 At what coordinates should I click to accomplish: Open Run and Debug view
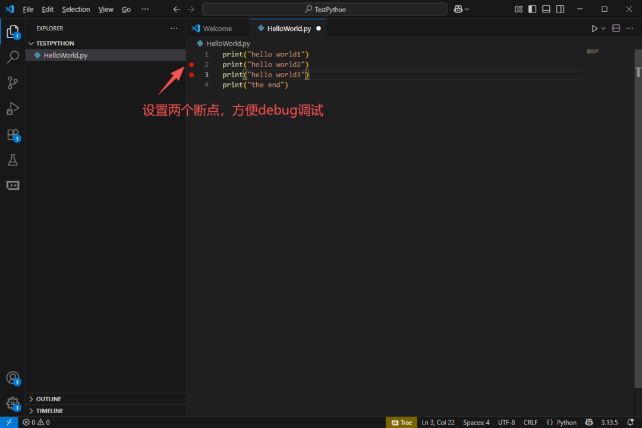12,109
